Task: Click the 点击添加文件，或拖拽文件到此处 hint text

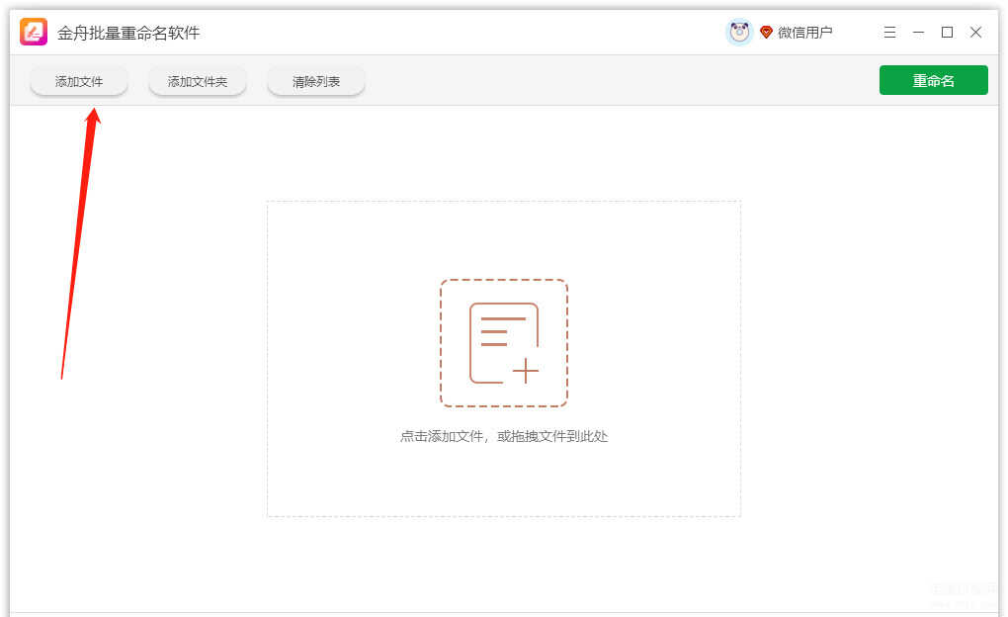Action: (x=504, y=436)
